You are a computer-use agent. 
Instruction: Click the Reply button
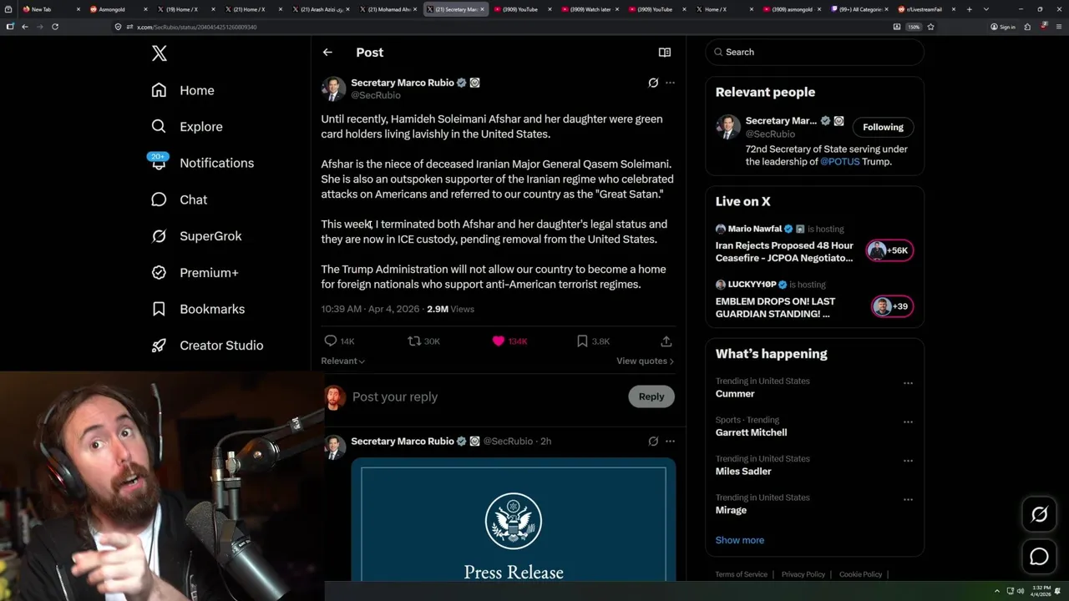point(651,396)
